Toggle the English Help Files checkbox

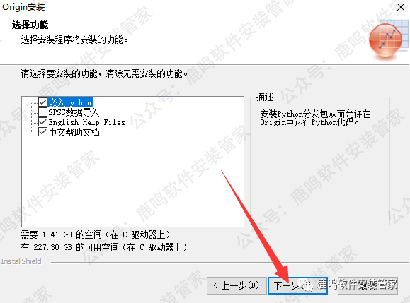click(42, 122)
